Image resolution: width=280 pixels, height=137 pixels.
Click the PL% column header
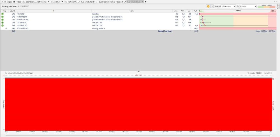(x=195, y=11)
